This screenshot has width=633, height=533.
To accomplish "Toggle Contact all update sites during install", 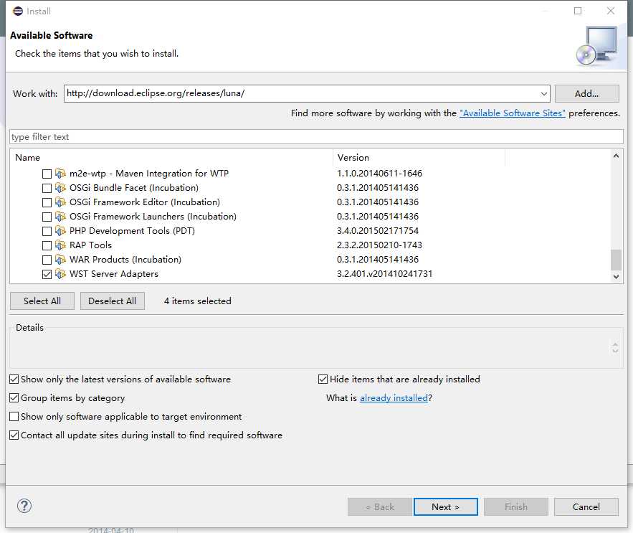I will [14, 435].
